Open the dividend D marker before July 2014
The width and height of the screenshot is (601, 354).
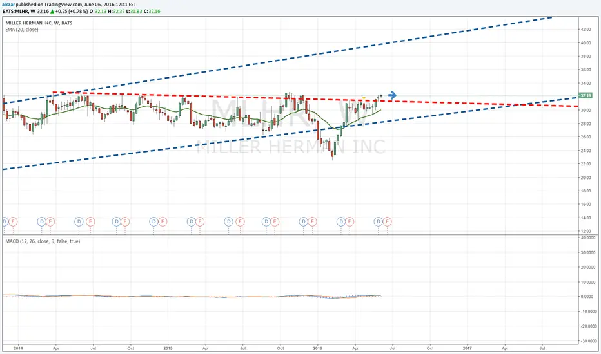coord(79,221)
